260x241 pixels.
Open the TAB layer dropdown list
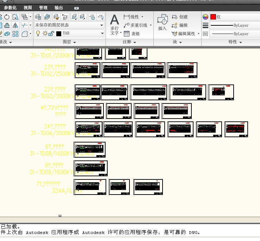pyautogui.click(x=102, y=33)
